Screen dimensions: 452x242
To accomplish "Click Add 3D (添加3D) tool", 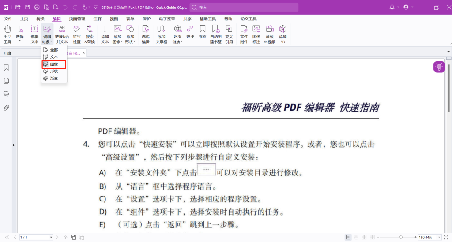I will pos(283,34).
